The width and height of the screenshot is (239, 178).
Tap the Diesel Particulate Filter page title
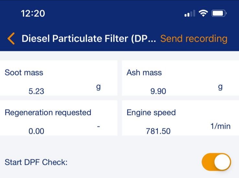(89, 39)
